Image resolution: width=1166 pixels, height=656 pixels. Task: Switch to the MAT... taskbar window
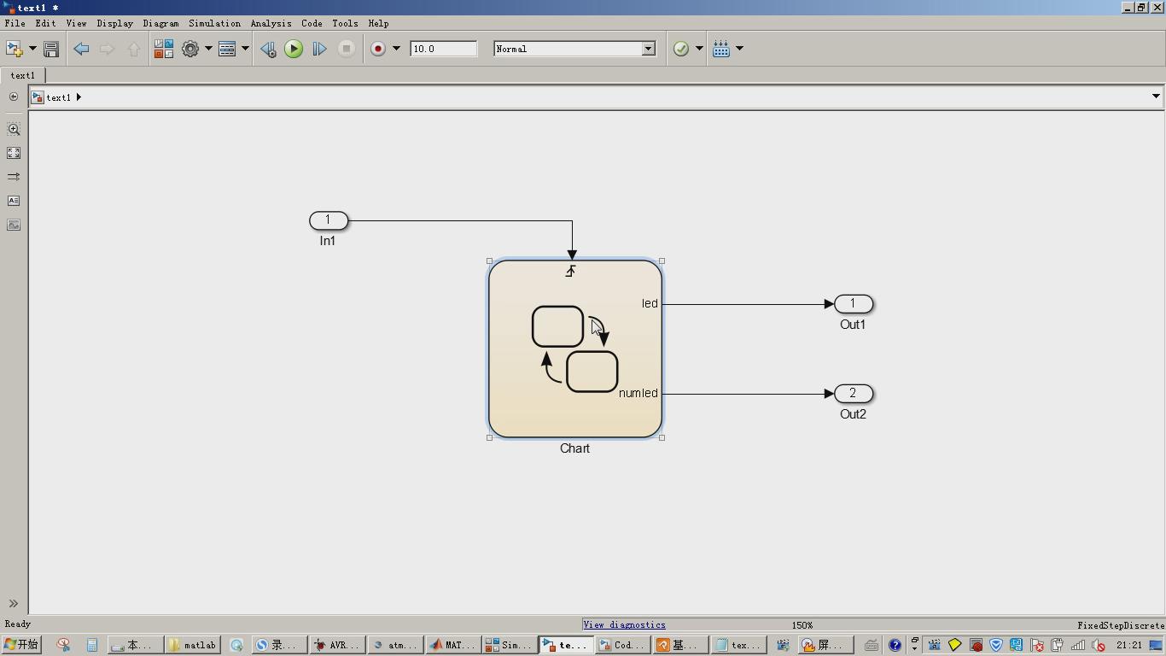[x=452, y=645]
